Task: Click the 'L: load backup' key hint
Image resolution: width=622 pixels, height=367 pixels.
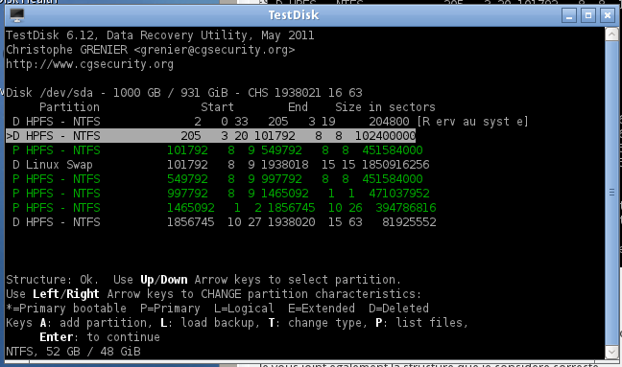Action: coord(207,323)
